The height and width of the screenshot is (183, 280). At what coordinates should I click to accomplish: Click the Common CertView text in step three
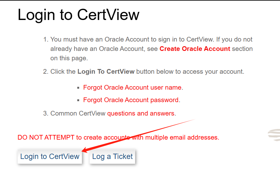(x=78, y=113)
